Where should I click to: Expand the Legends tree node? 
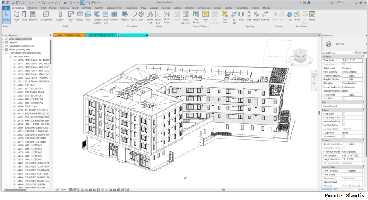click(3, 43)
